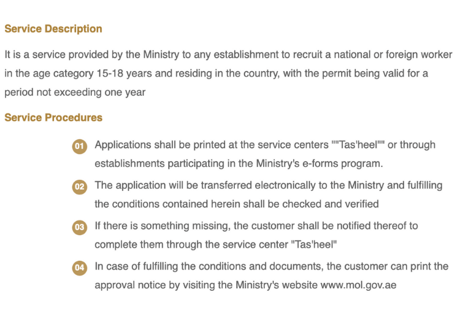Click "checked and verified" in step two
This screenshot has width=460, height=316.
pos(331,204)
